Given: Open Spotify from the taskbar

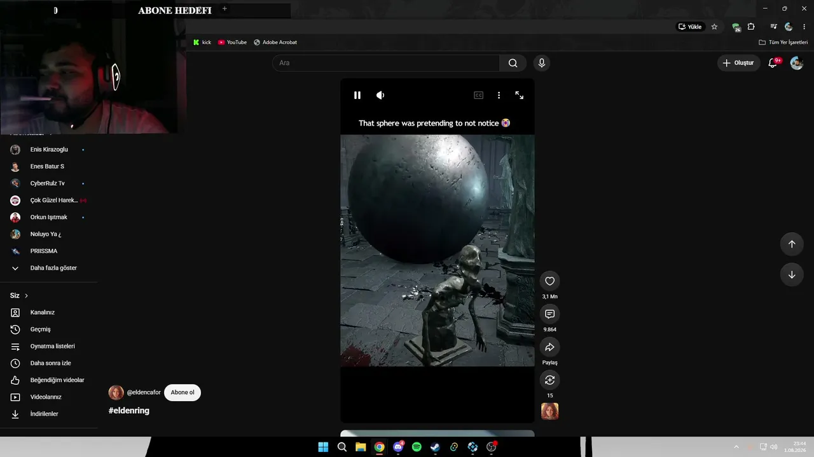Looking at the screenshot, I should point(417,447).
